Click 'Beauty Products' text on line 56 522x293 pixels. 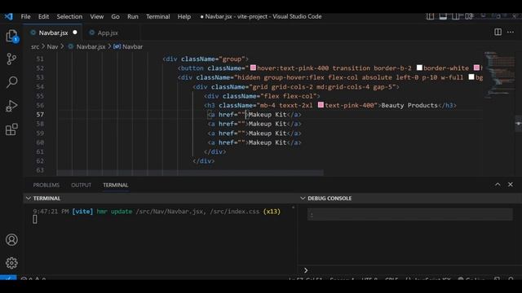[409, 105]
